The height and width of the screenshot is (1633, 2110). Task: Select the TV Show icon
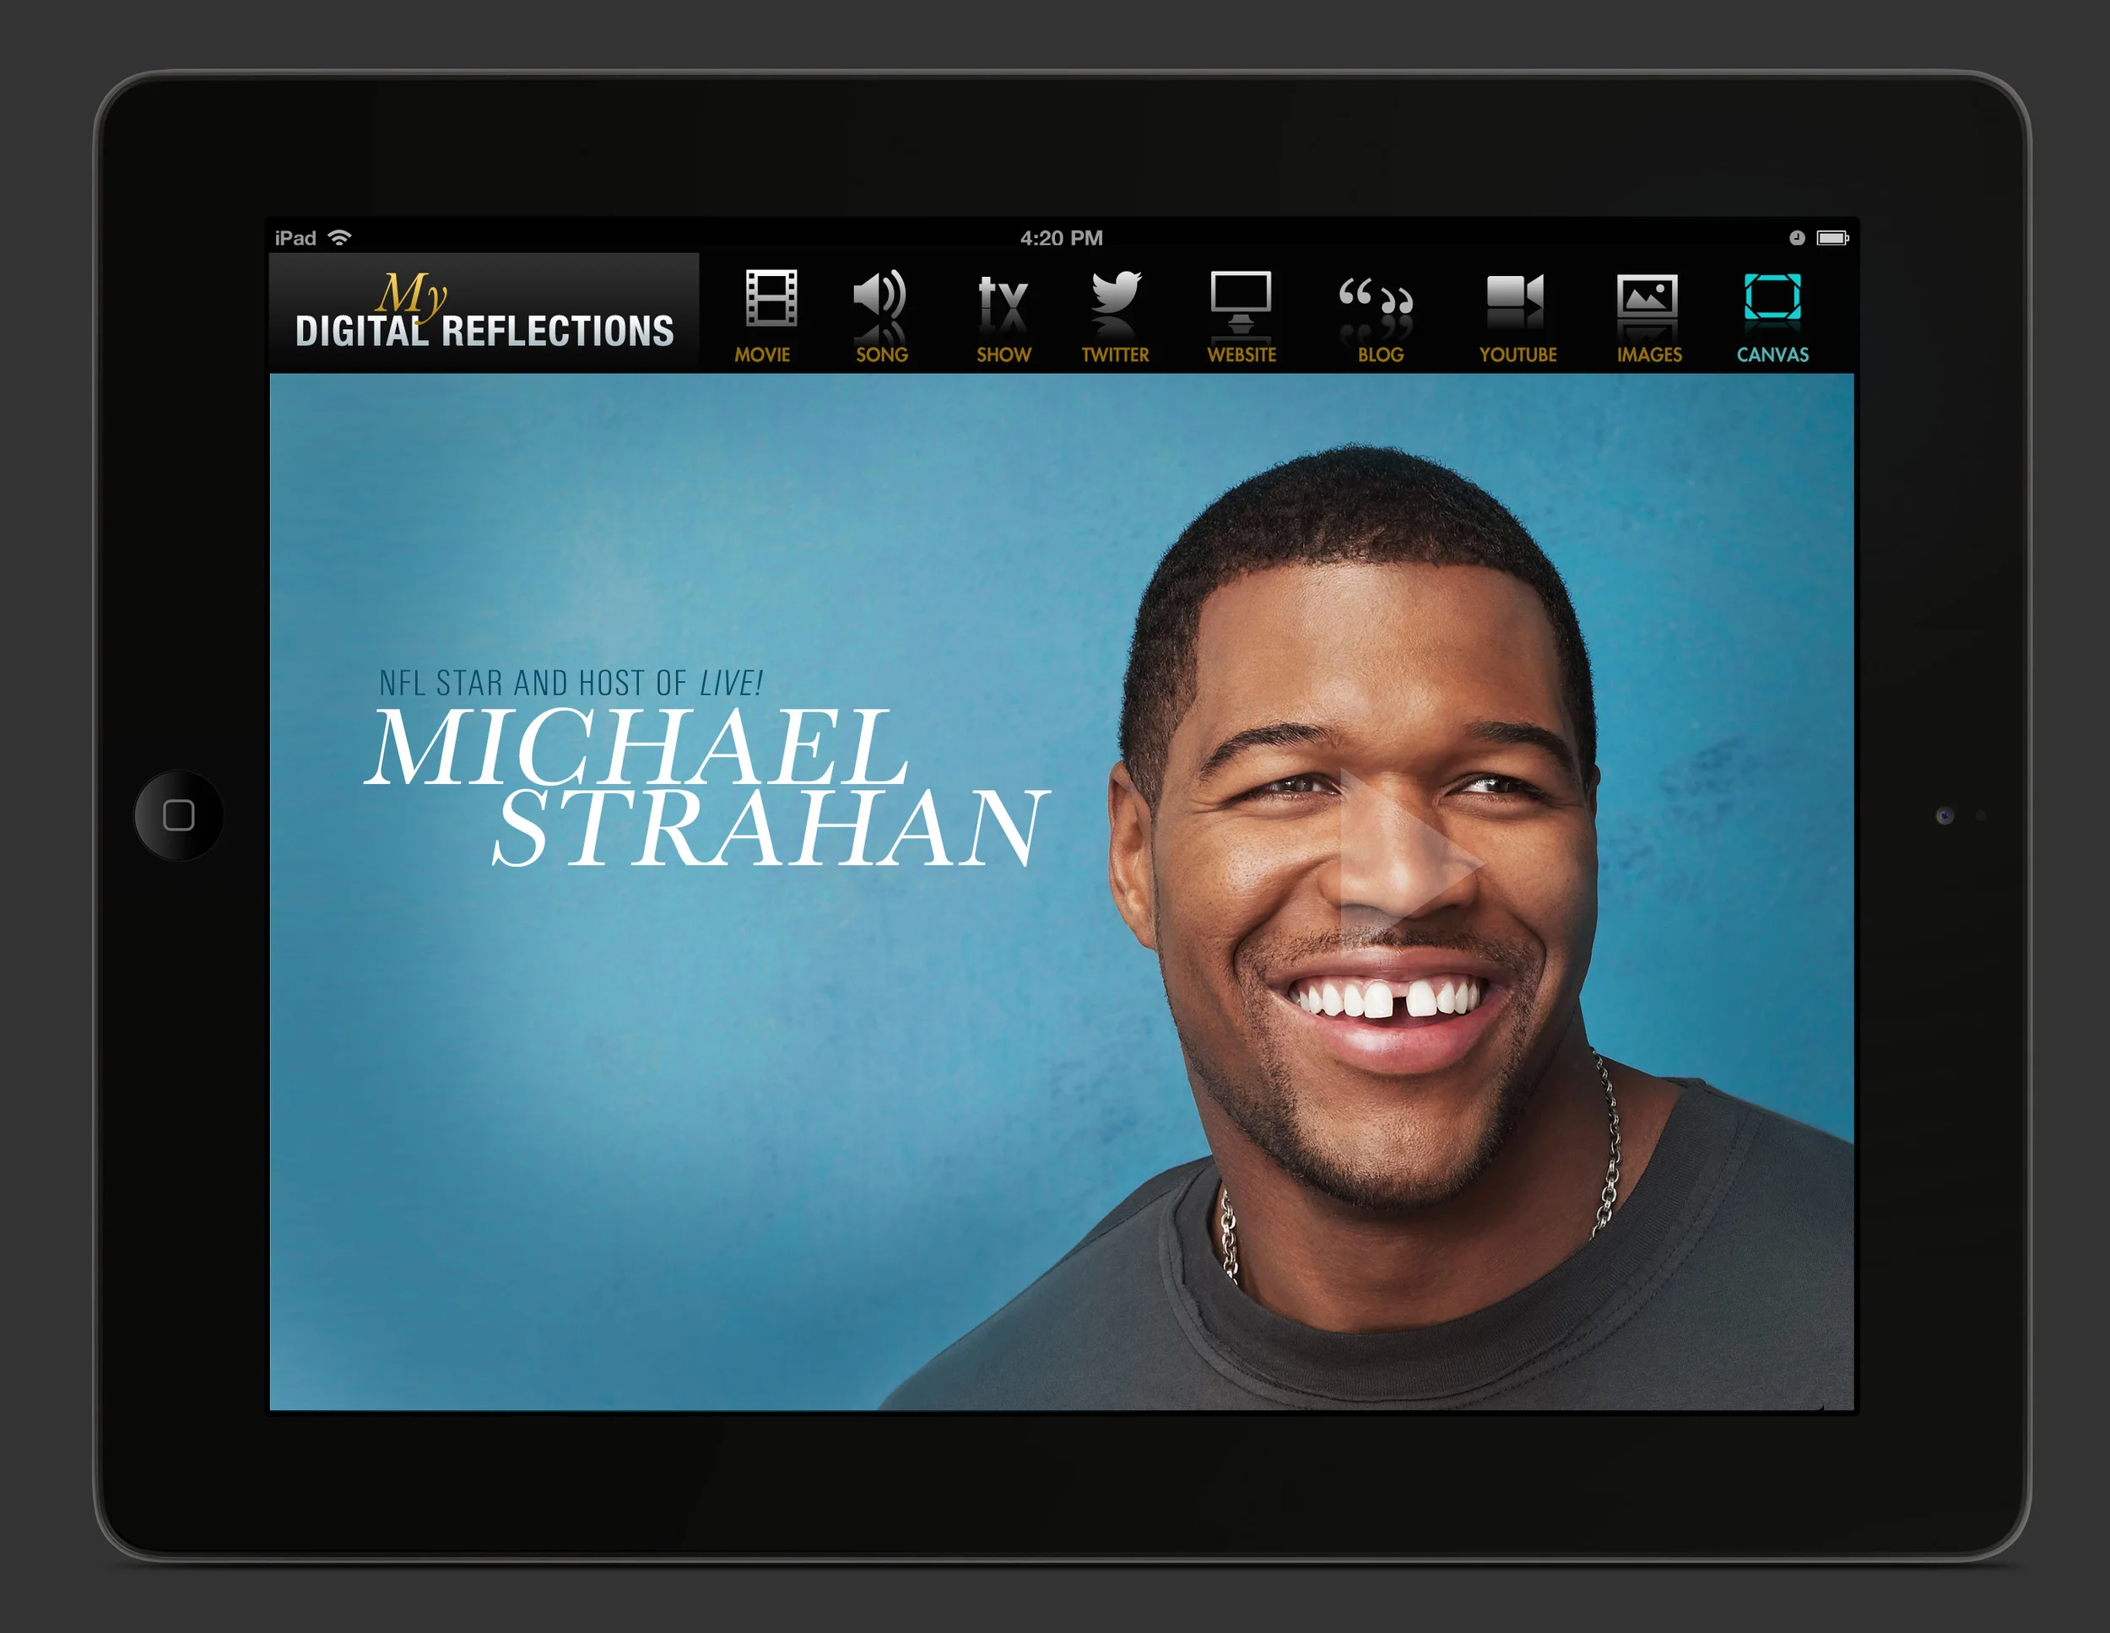[1002, 297]
